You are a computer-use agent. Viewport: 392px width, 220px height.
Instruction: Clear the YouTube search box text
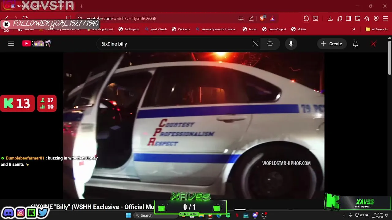255,44
